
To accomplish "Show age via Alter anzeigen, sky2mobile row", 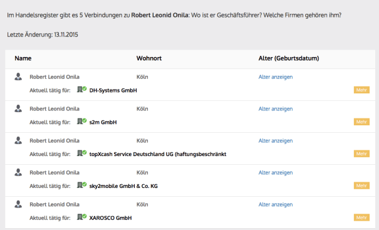I will coord(276,173).
